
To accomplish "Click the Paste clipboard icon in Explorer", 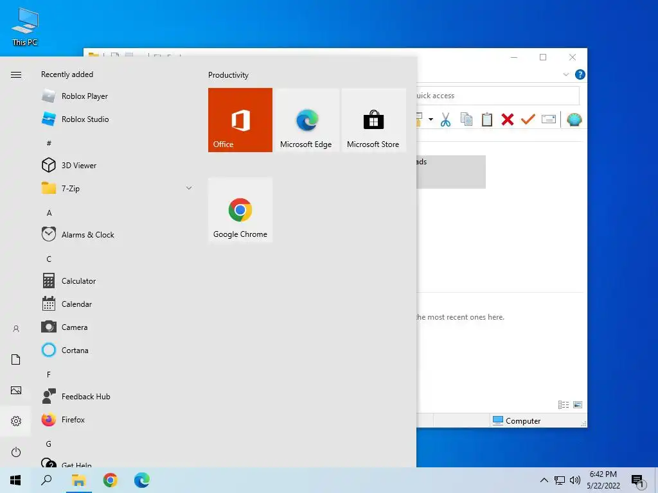I will pyautogui.click(x=487, y=119).
